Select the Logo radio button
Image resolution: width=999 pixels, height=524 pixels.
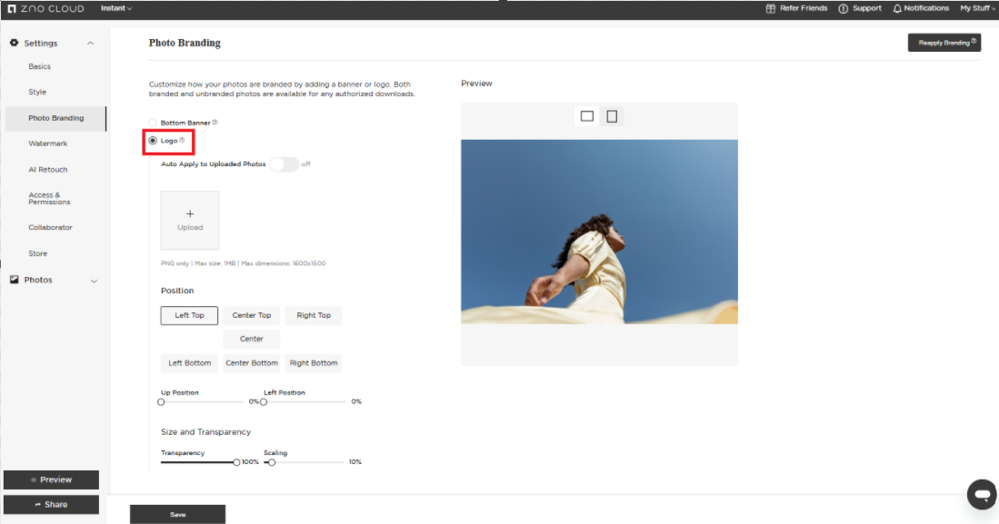coord(153,141)
